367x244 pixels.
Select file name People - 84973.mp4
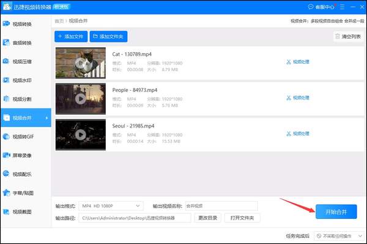point(135,90)
